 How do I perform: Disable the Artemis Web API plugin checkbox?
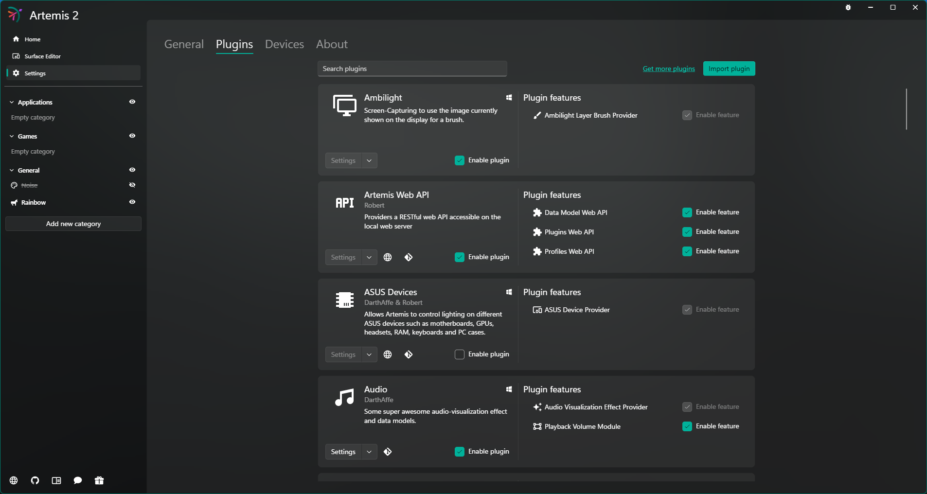tap(460, 257)
